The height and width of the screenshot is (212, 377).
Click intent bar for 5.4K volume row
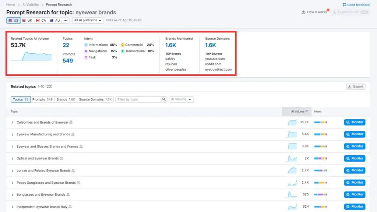(321, 134)
